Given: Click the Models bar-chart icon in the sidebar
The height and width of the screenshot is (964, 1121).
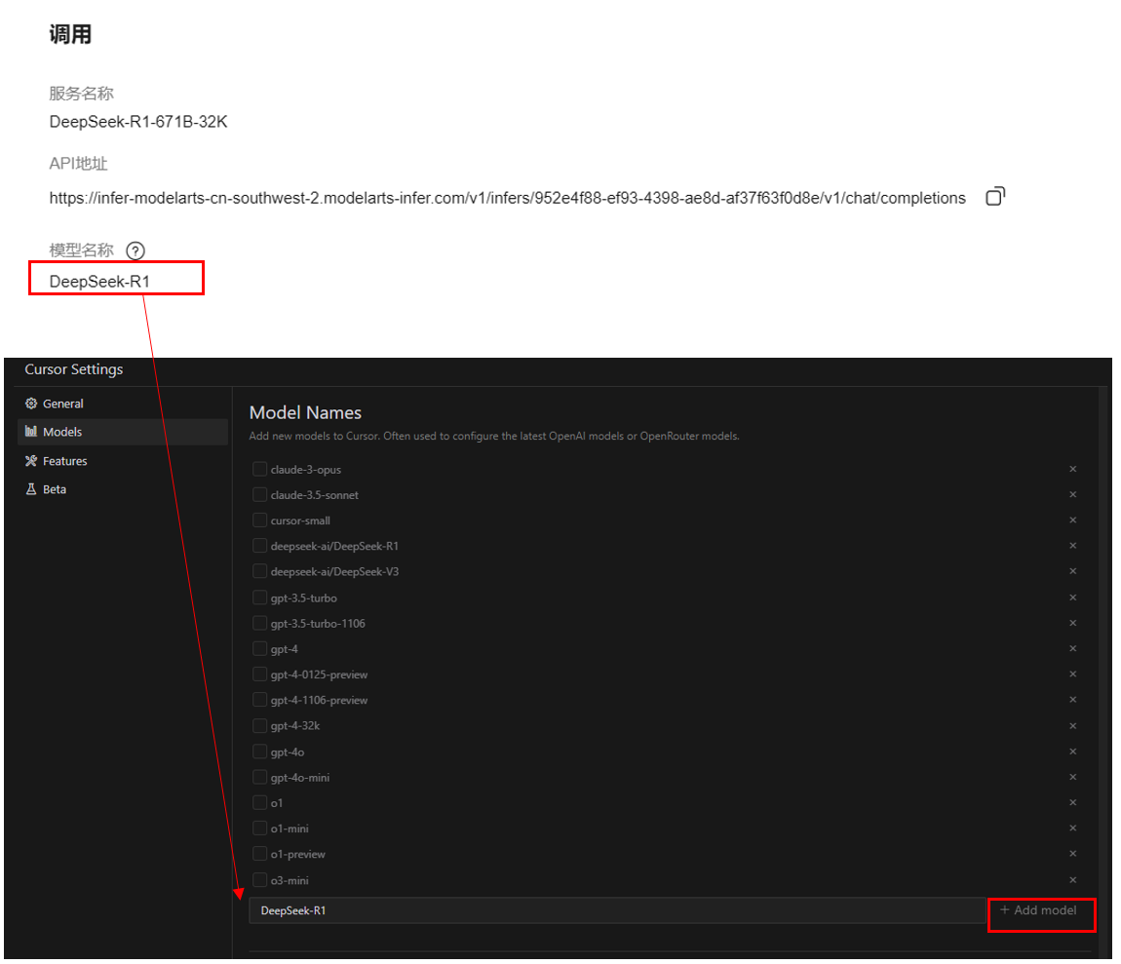Looking at the screenshot, I should pos(31,431).
